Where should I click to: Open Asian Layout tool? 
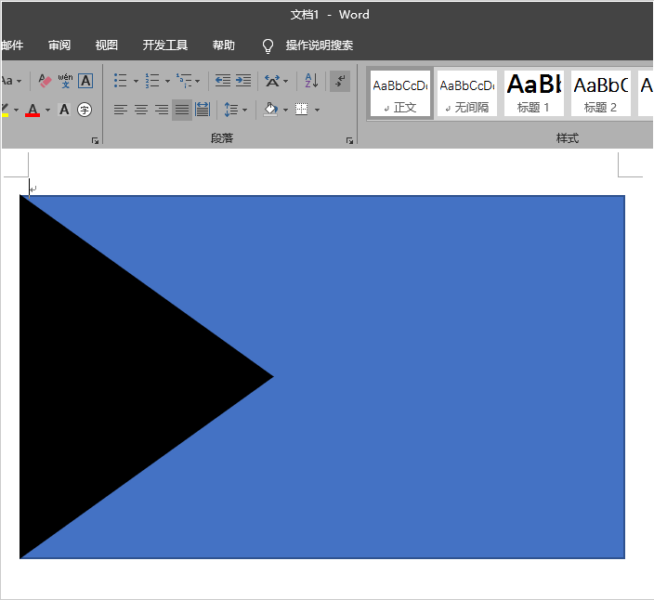point(272,81)
